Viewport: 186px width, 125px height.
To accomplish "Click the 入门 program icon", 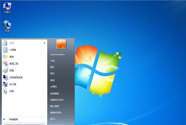I will click(5, 43).
